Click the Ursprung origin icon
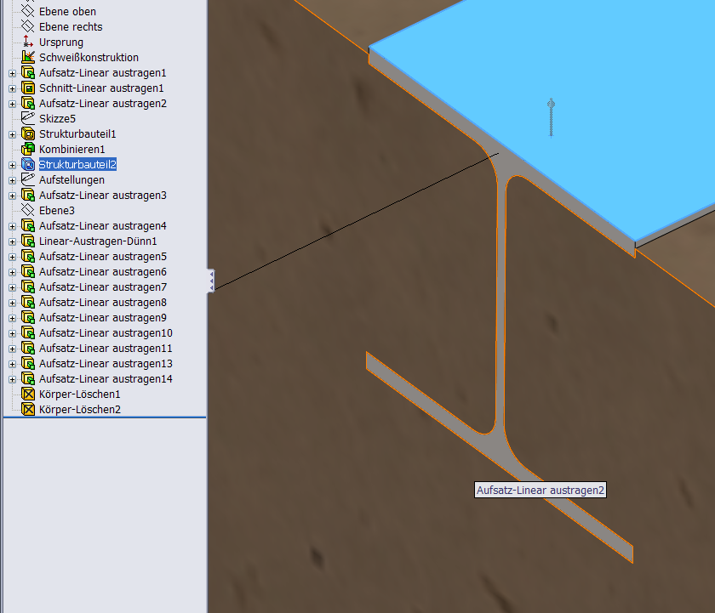This screenshot has height=613, width=715. (28, 42)
